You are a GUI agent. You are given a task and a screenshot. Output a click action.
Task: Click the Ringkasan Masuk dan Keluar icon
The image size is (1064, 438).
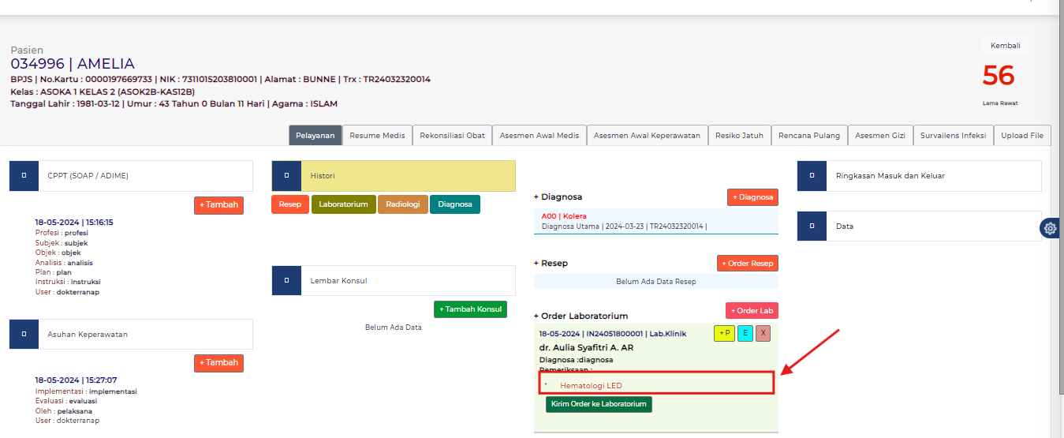click(x=812, y=176)
